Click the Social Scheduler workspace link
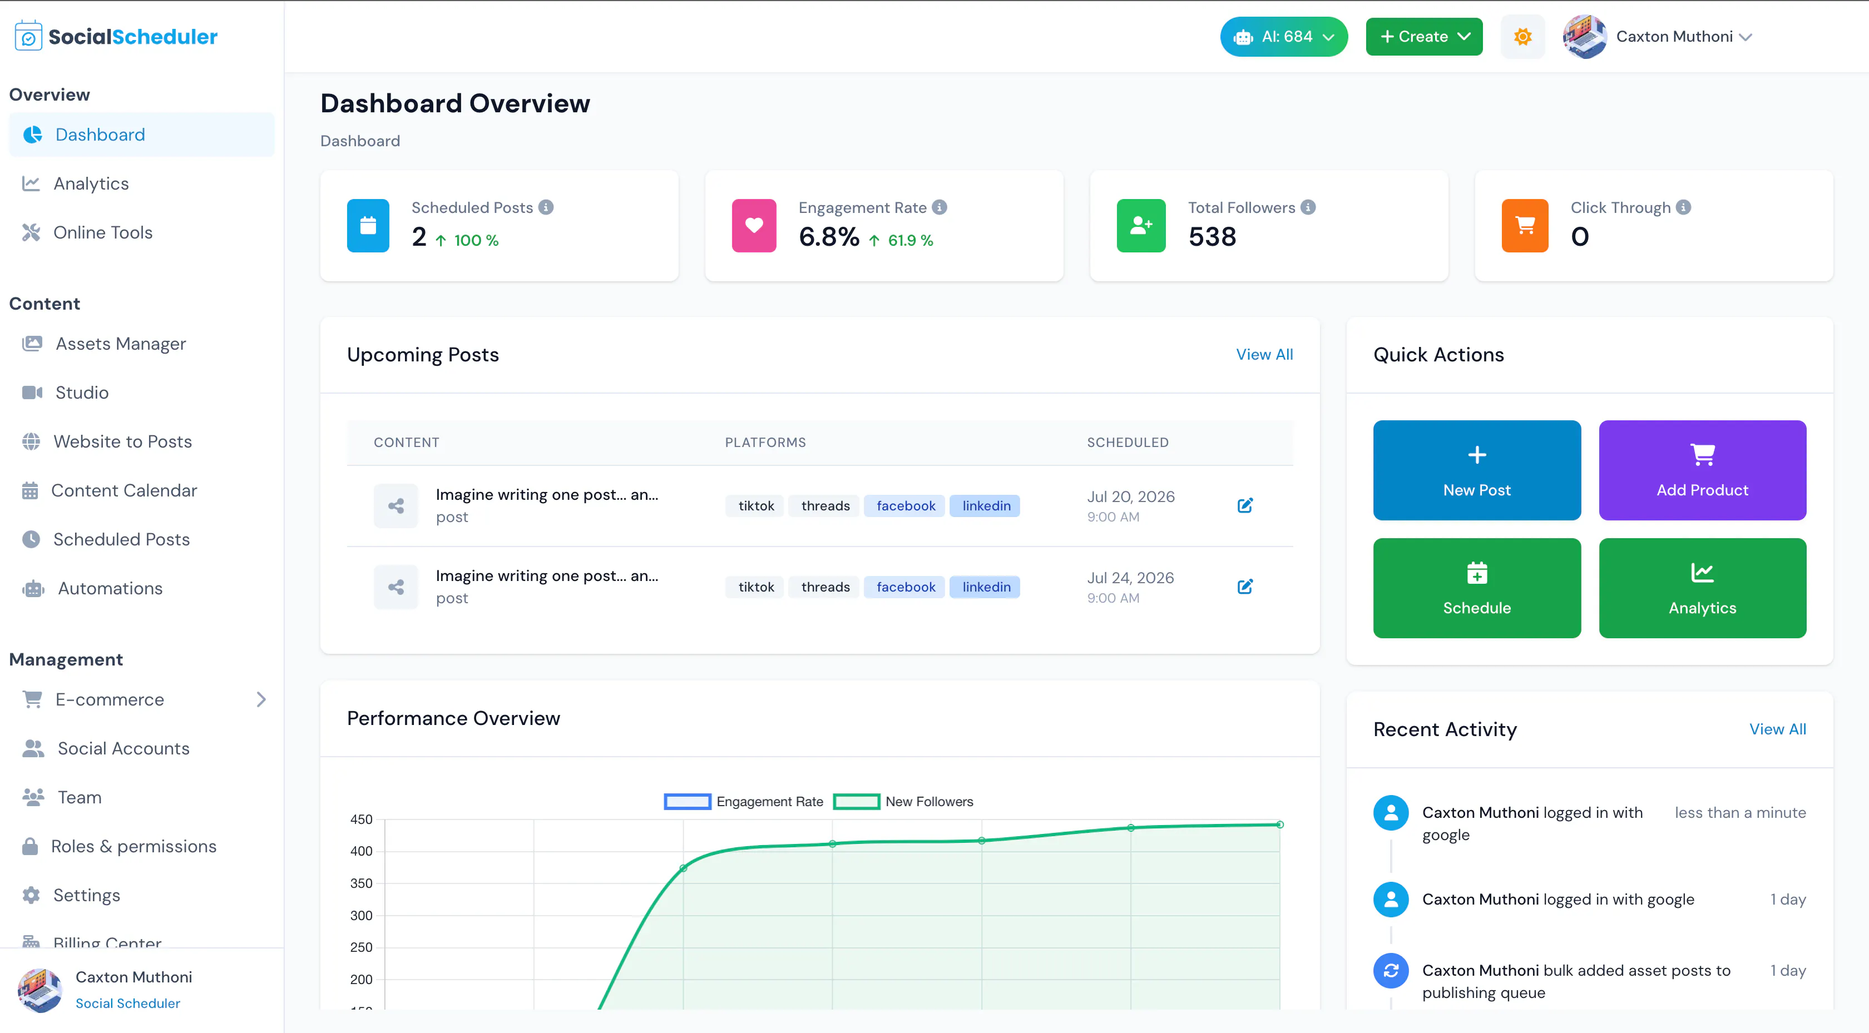Viewport: 1869px width, 1033px height. pyautogui.click(x=128, y=1004)
